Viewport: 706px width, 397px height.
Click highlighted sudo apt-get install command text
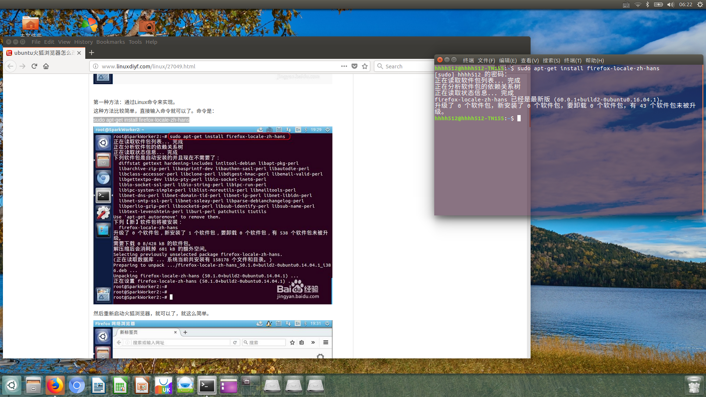tap(141, 120)
